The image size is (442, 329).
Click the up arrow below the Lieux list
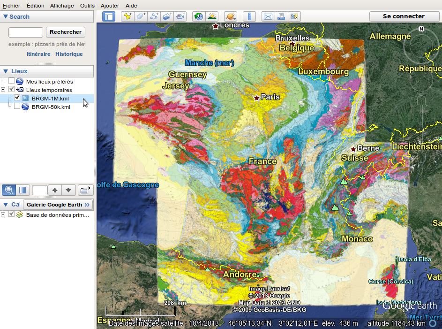tap(55, 190)
